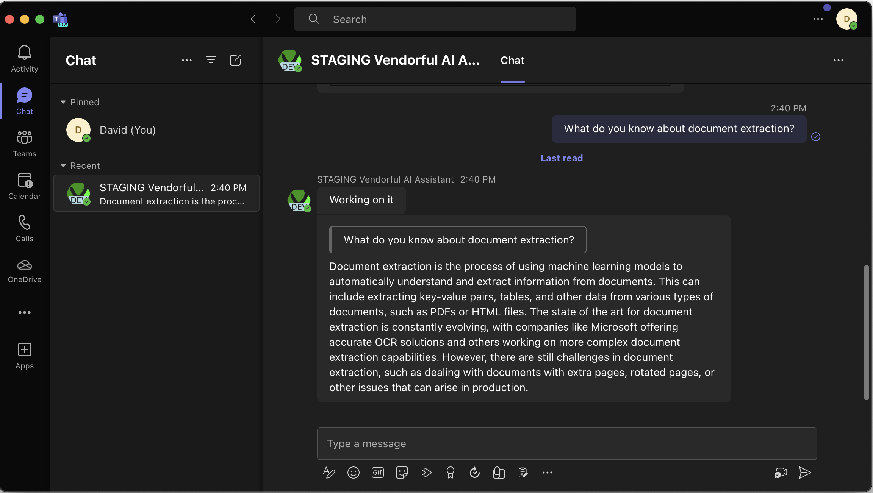
Task: Click the GIF icon below message box
Action: [x=377, y=473]
